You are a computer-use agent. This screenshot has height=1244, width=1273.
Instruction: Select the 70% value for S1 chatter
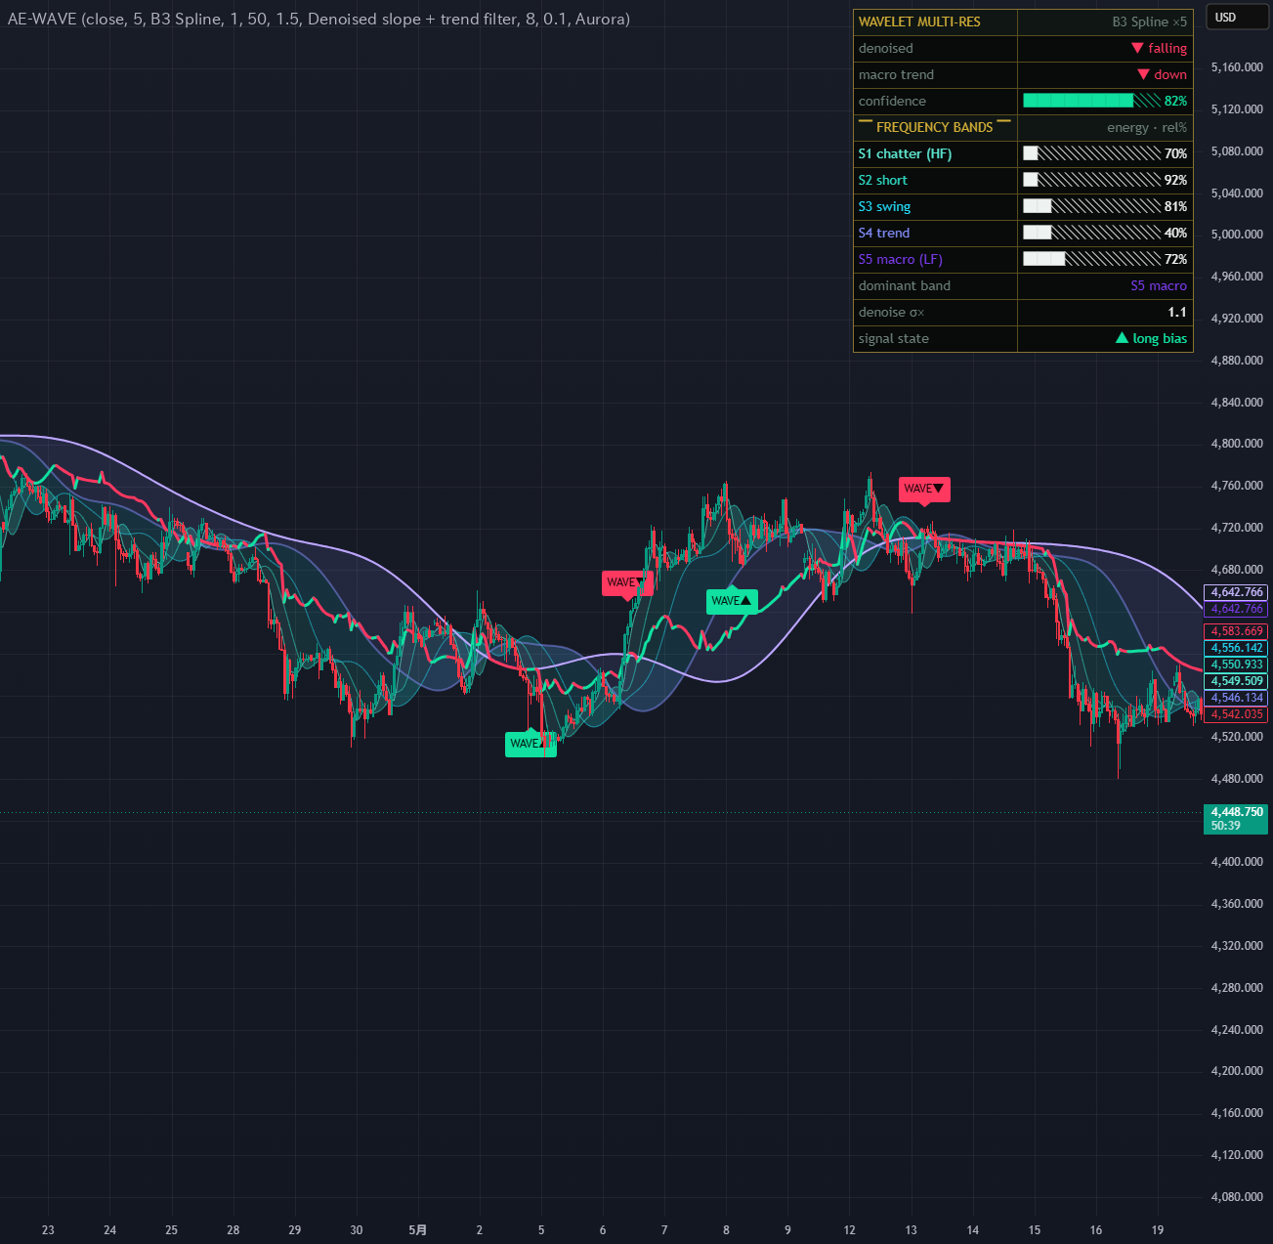[x=1176, y=153]
